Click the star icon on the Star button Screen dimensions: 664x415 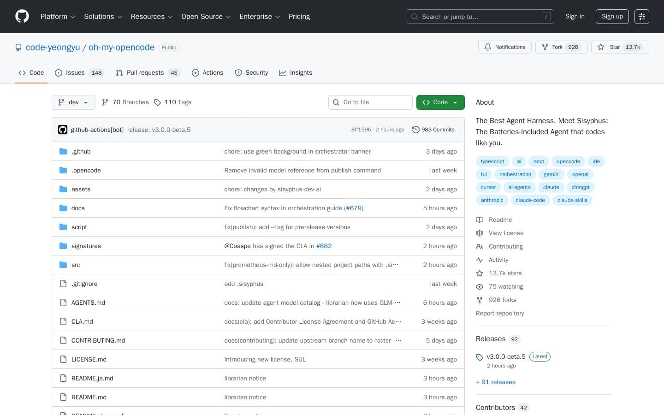tap(601, 47)
